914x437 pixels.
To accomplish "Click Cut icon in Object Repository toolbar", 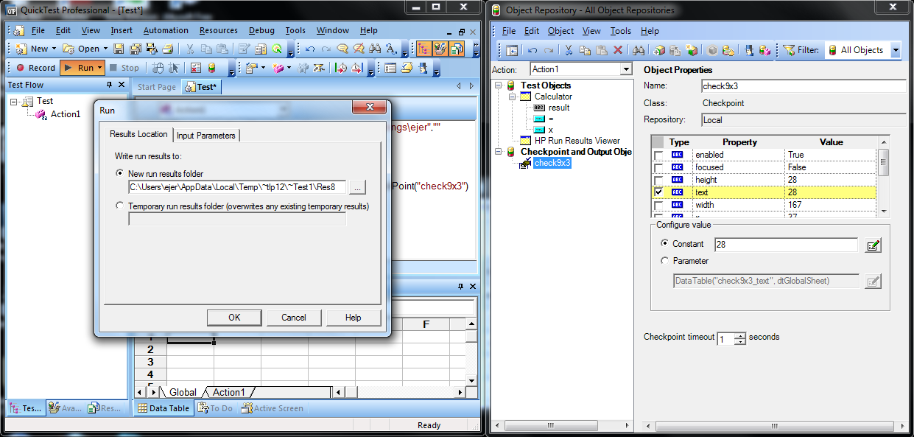I will [569, 50].
